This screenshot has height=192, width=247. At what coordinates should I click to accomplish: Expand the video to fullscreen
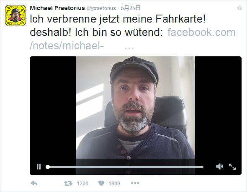tap(232, 167)
